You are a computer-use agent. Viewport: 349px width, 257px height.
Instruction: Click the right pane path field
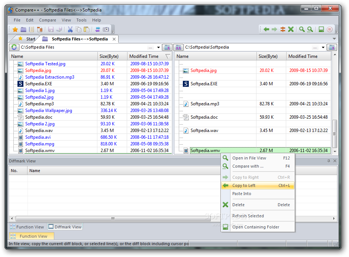pyautogui.click(x=248, y=47)
